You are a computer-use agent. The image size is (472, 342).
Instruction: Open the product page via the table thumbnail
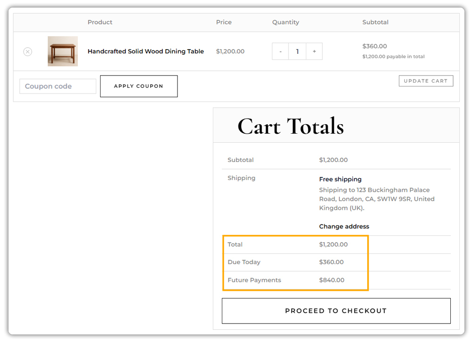[x=62, y=51]
